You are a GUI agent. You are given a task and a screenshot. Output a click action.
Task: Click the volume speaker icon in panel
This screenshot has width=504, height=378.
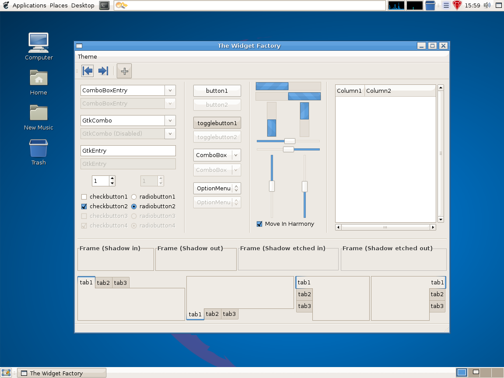[x=487, y=5]
